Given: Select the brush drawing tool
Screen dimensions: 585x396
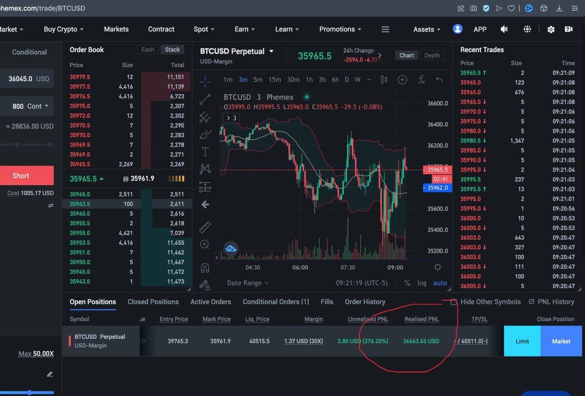Looking at the screenshot, I should coord(205,134).
